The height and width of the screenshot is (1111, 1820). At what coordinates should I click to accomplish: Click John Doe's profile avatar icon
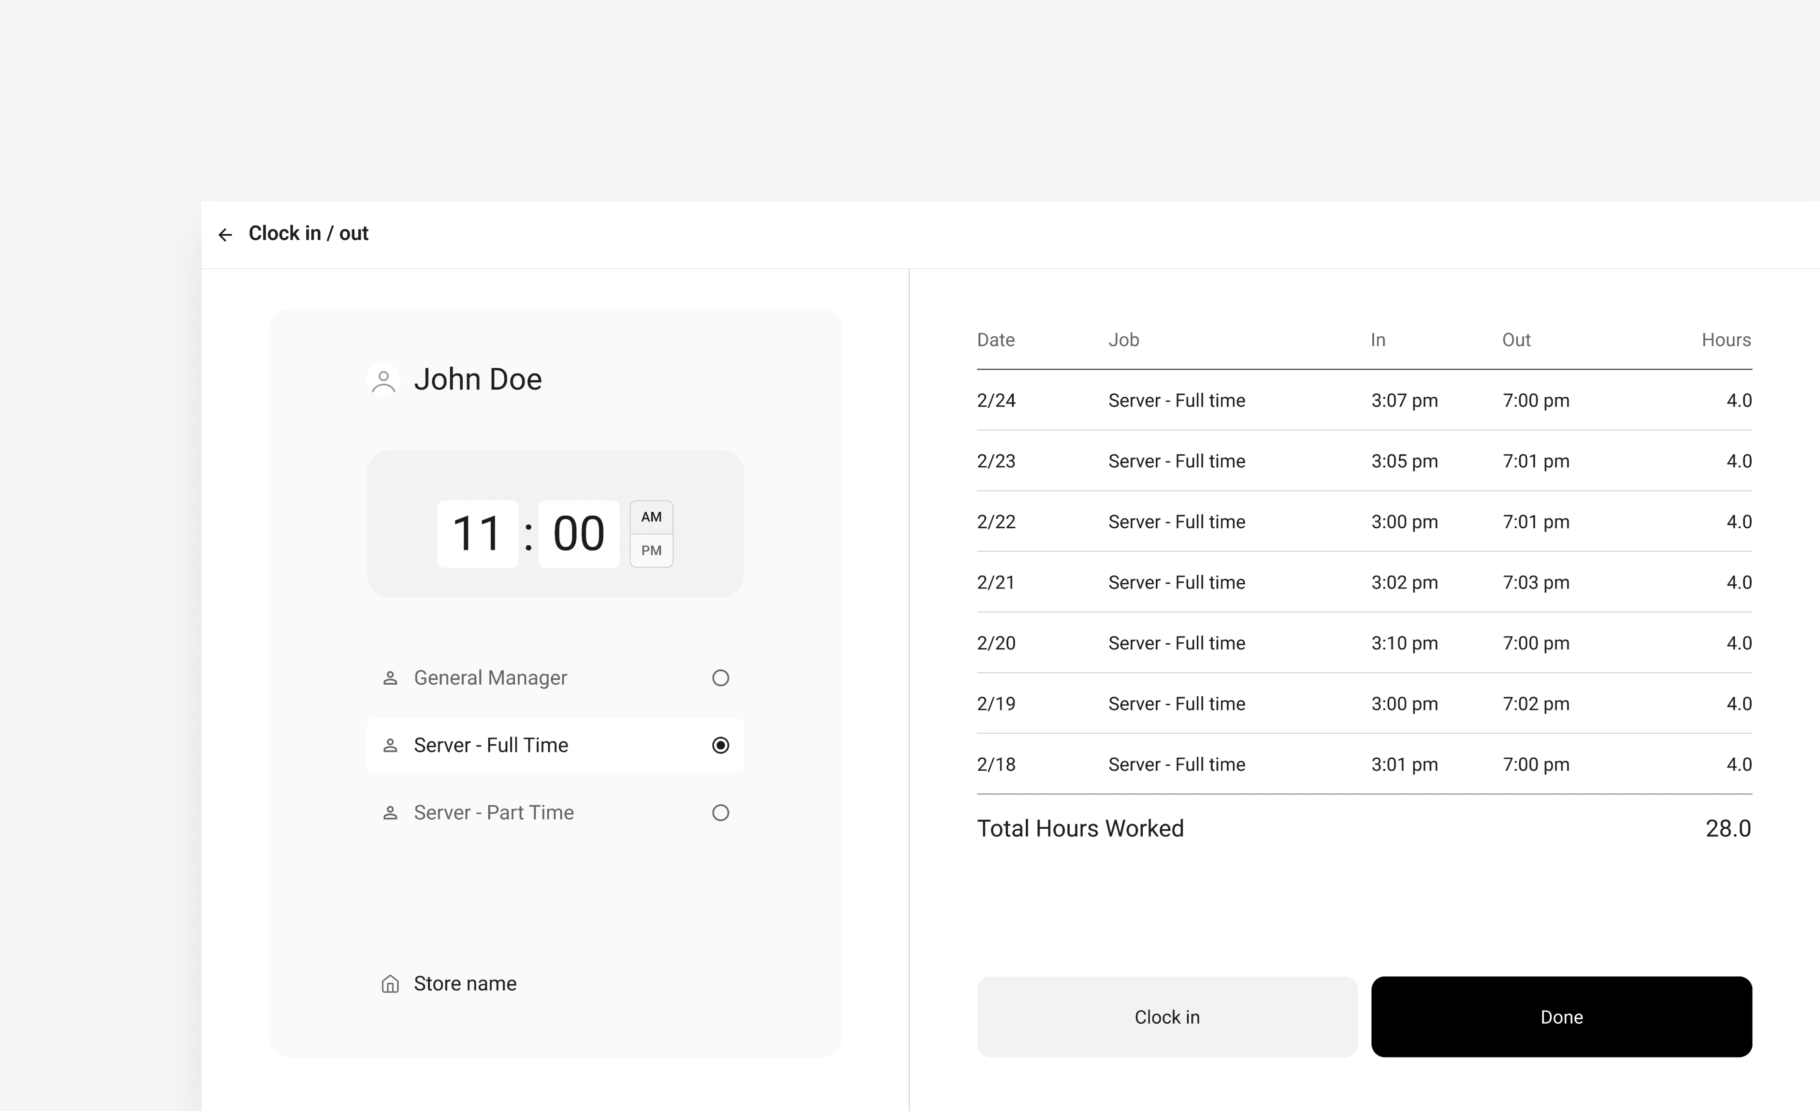383,380
